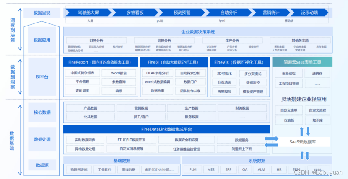This screenshot has height=179, width=348.
Task: Select the 设备巡检 box
Action: coord(289,73)
